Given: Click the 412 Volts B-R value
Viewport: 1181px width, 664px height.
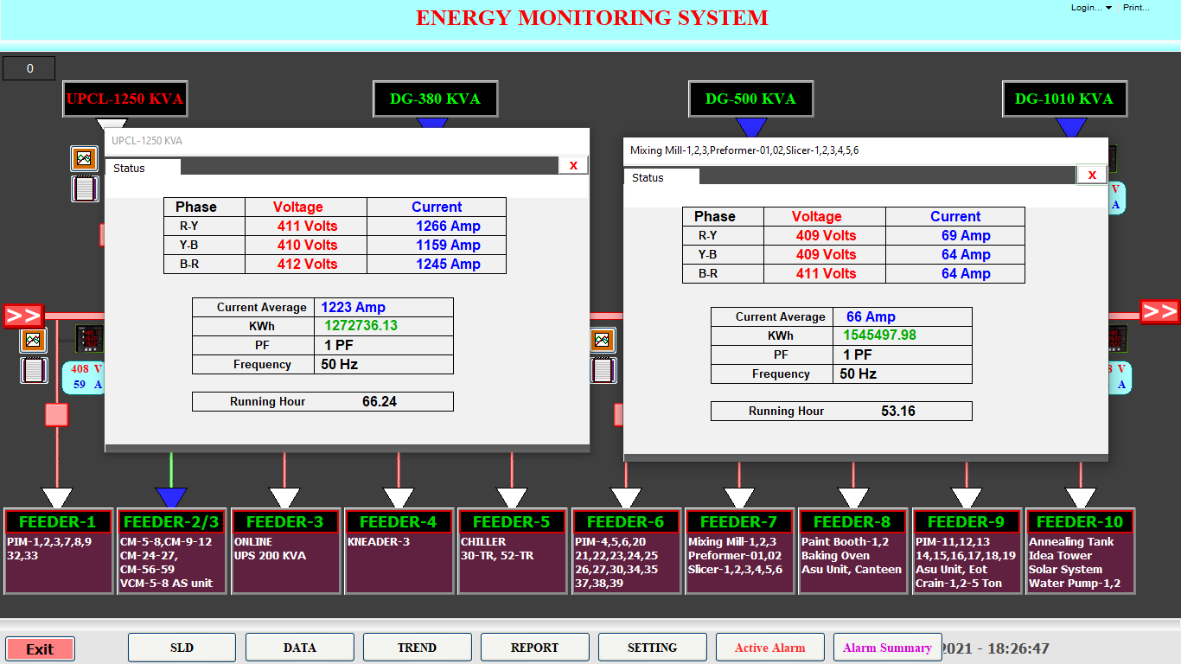Looking at the screenshot, I should pyautogui.click(x=307, y=264).
